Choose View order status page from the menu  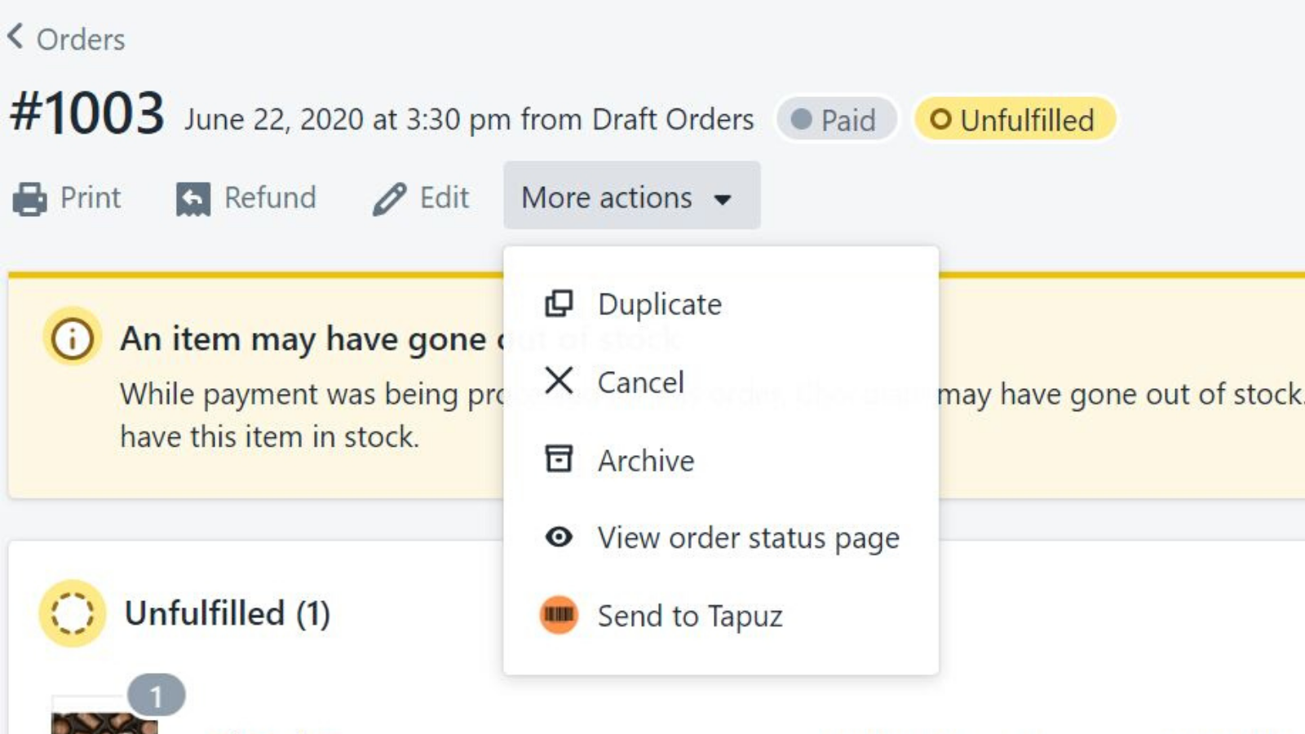[748, 537]
